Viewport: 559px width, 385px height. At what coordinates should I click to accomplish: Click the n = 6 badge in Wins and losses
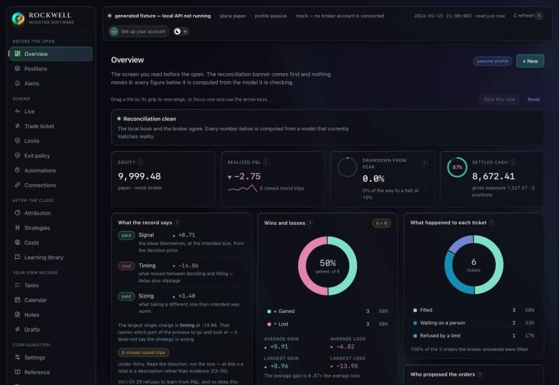coord(381,223)
